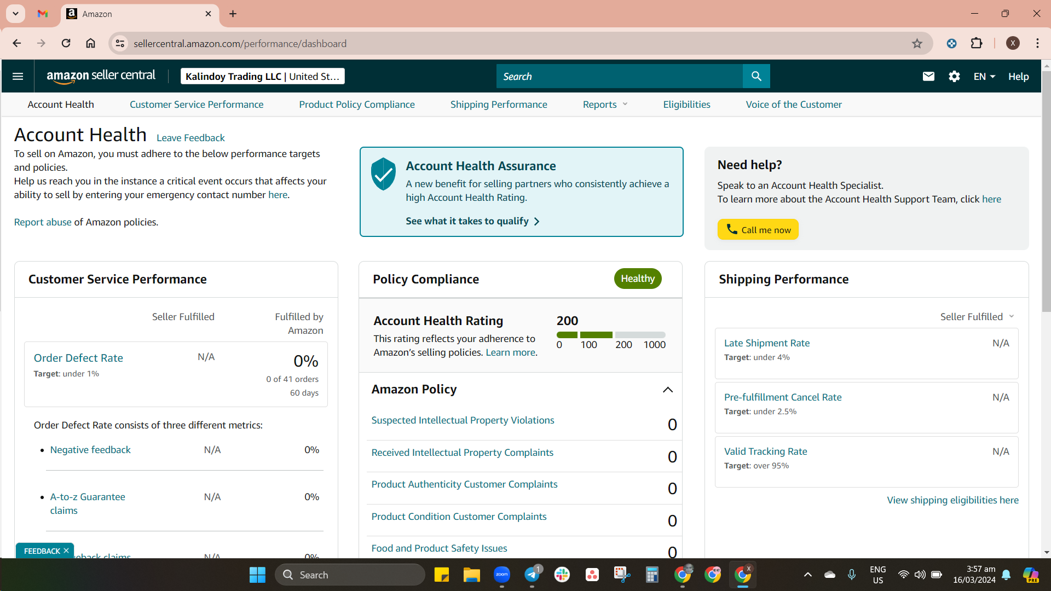Open Received Intellectual Property Complaints
1051x591 pixels.
[463, 453]
